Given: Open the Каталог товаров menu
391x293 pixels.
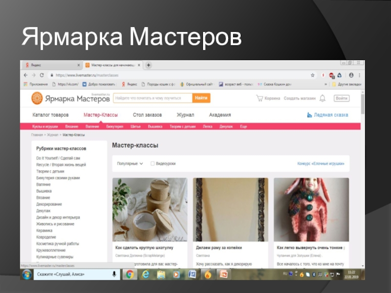Looking at the screenshot, I should coord(50,115).
